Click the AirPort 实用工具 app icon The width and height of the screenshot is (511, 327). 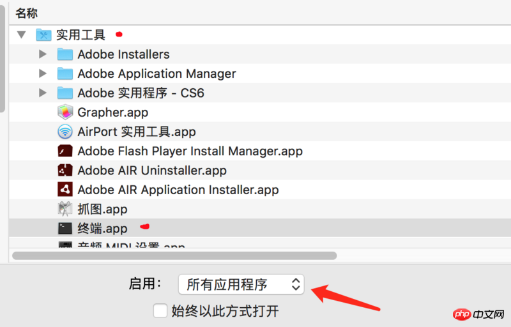(65, 132)
